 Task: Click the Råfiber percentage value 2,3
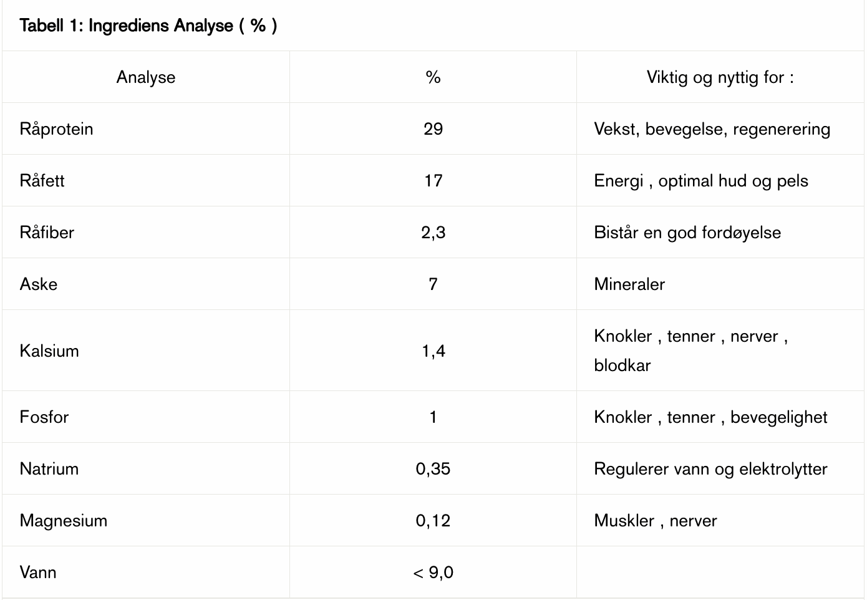pyautogui.click(x=433, y=233)
